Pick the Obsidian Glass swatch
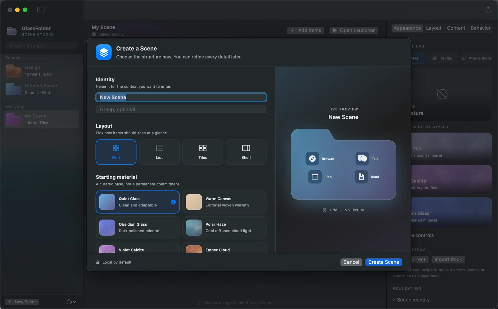Screen dimensions: 498x309 pos(107,228)
